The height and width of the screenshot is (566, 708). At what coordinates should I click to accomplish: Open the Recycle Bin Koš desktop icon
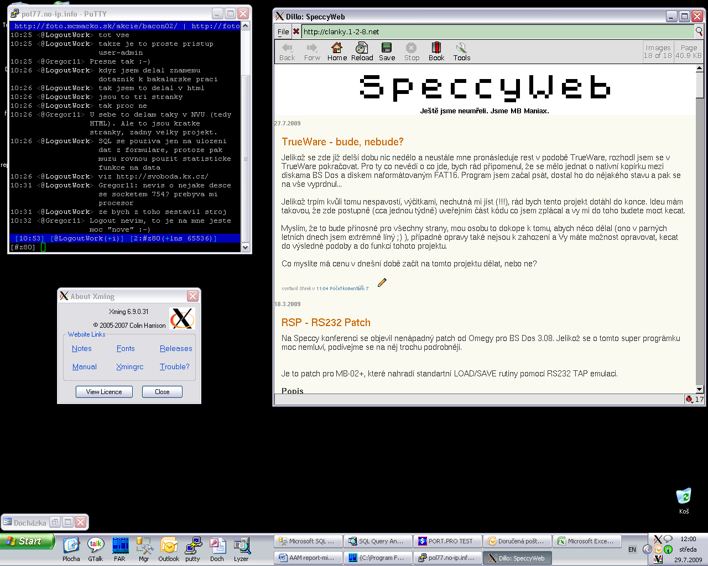684,496
